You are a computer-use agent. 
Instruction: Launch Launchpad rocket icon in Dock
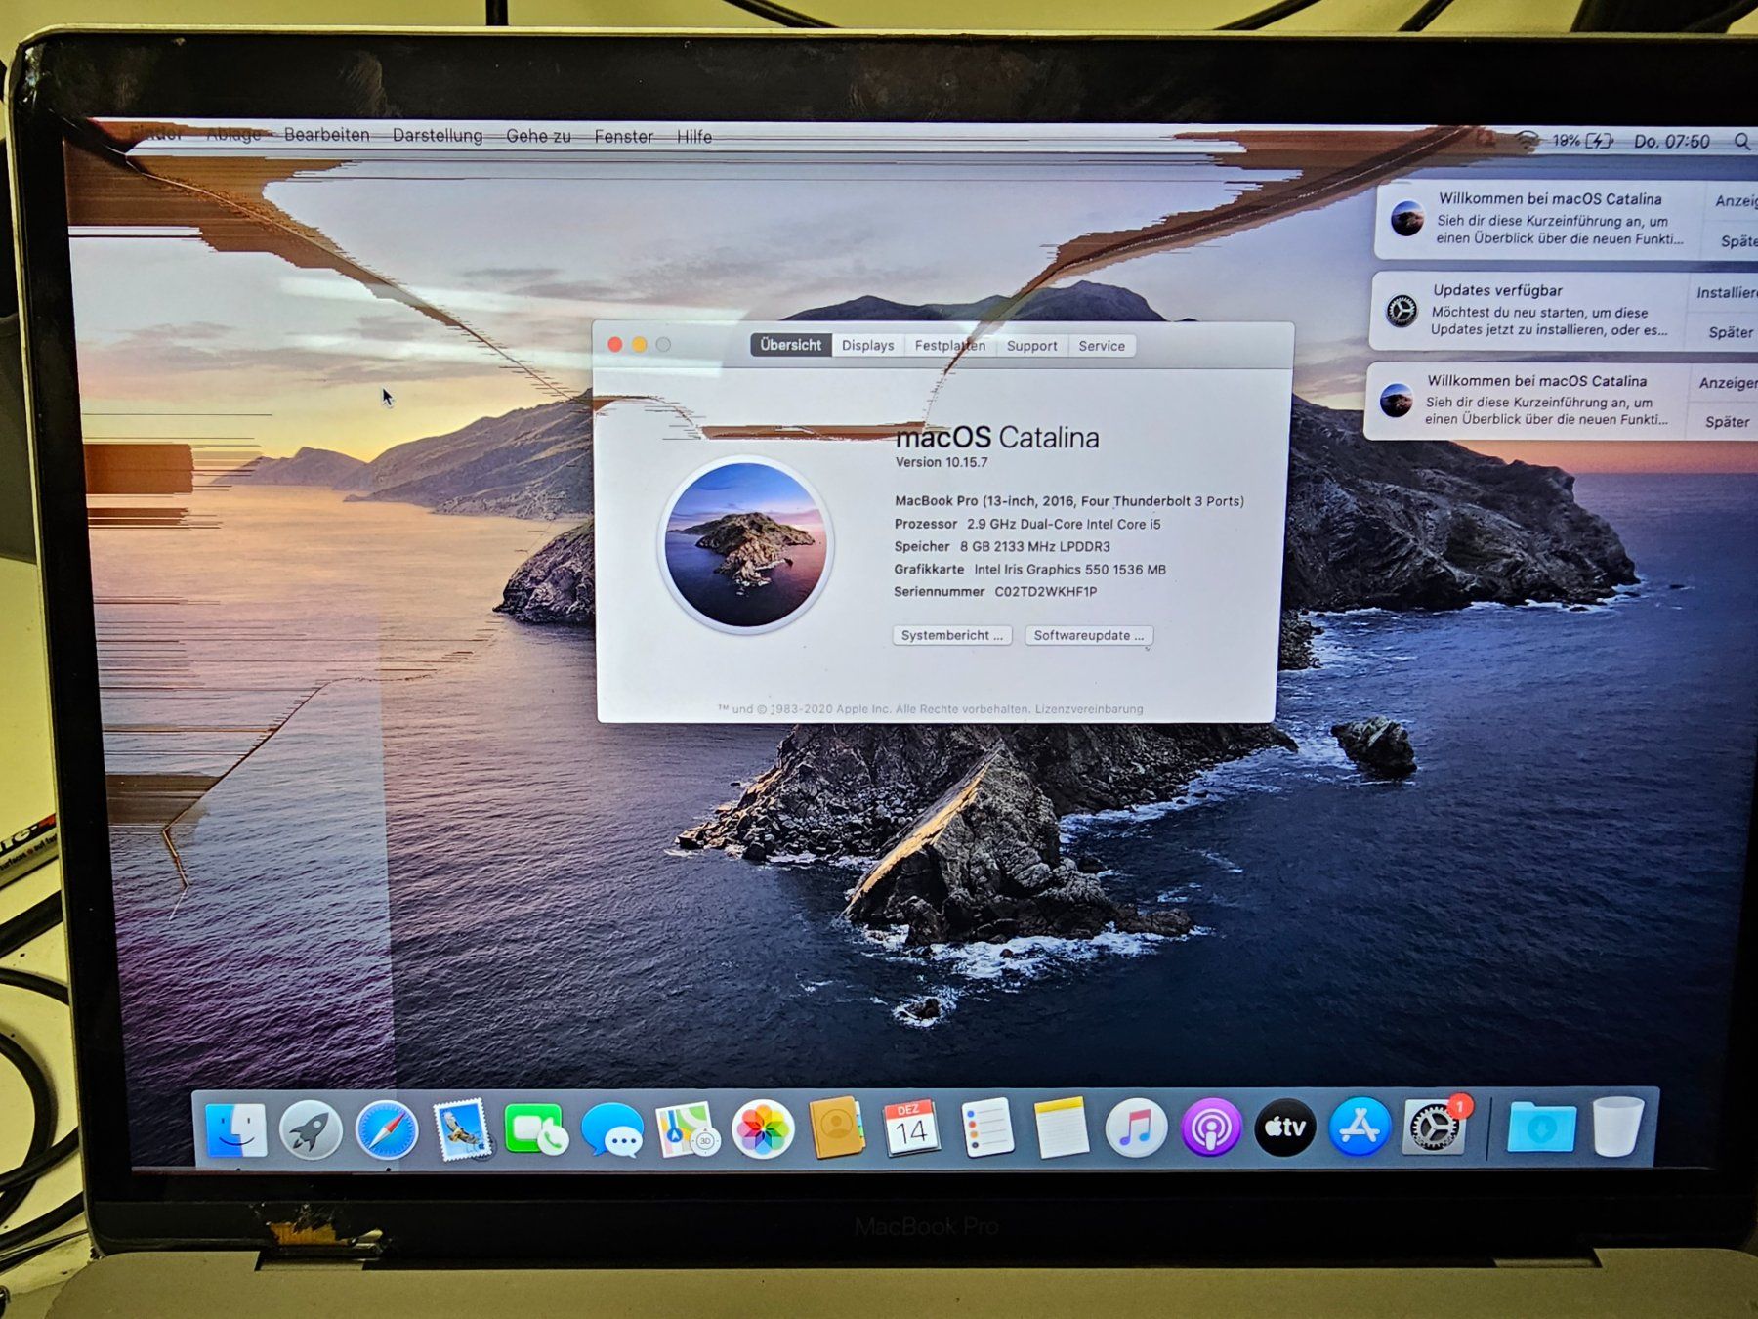pyautogui.click(x=311, y=1130)
